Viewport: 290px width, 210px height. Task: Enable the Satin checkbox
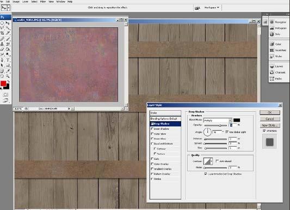click(x=152, y=159)
